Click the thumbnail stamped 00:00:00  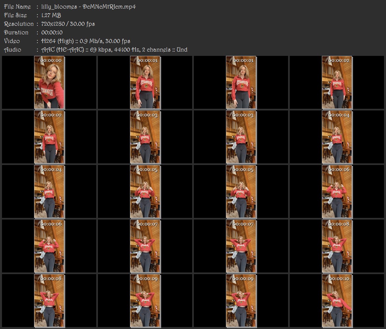point(49,82)
